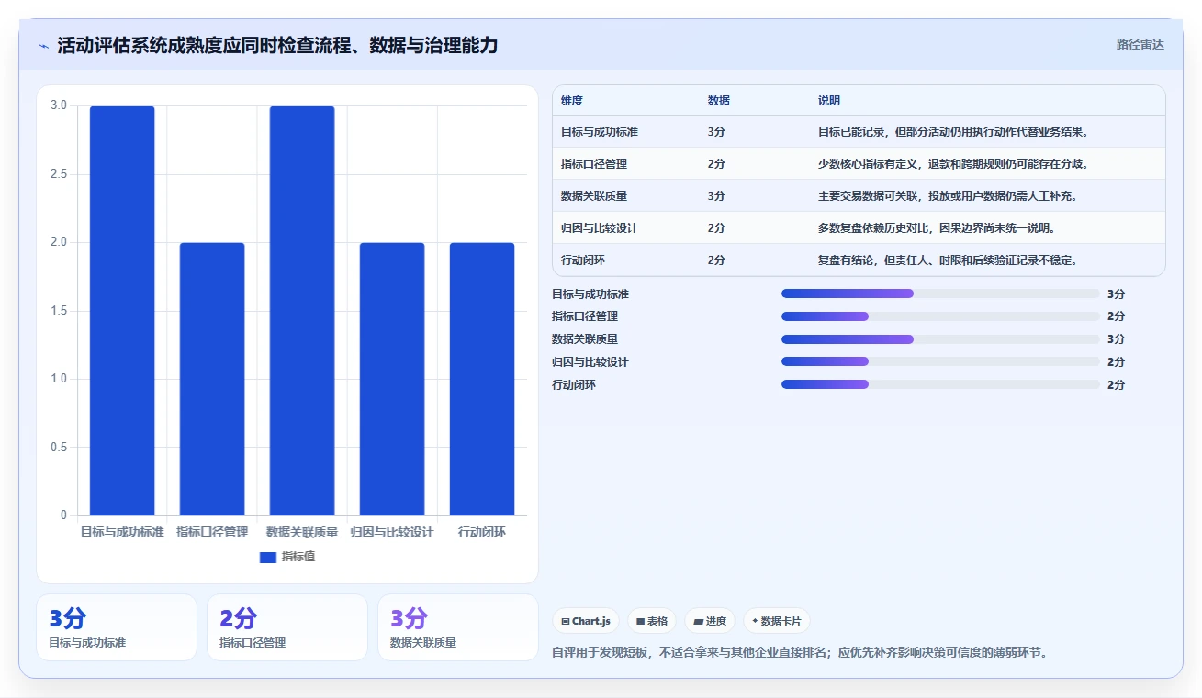Select the 指标口径管理 table row name
This screenshot has width=1202, height=698.
(x=594, y=164)
